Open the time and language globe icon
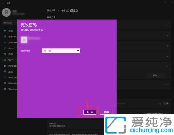 click(5, 66)
